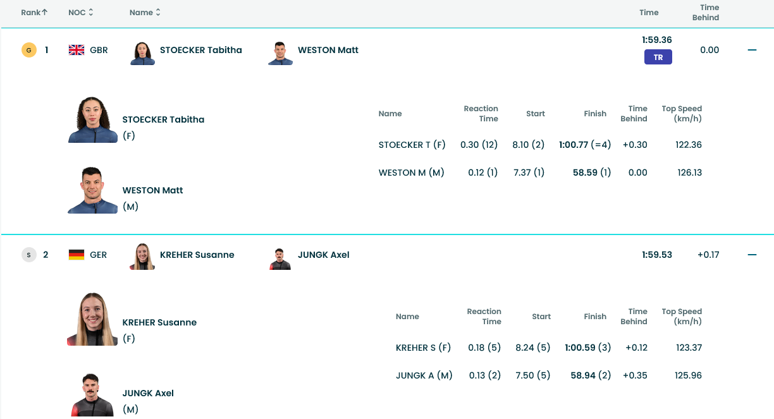Click Stoecker start time 8.10 (2)

tap(529, 145)
